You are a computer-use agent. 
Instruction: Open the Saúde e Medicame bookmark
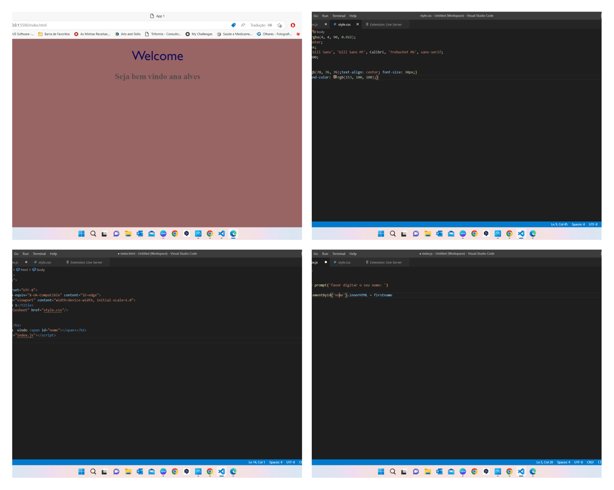[235, 34]
